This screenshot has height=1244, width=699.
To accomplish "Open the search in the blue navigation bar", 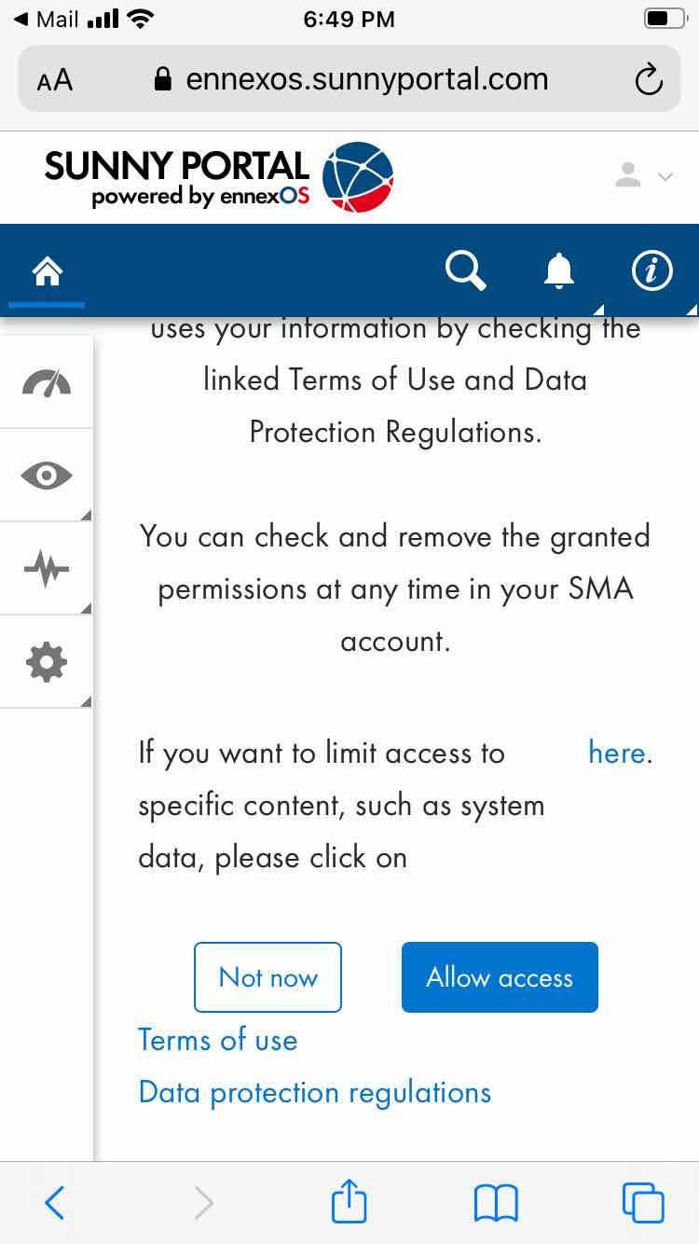I will [x=465, y=270].
